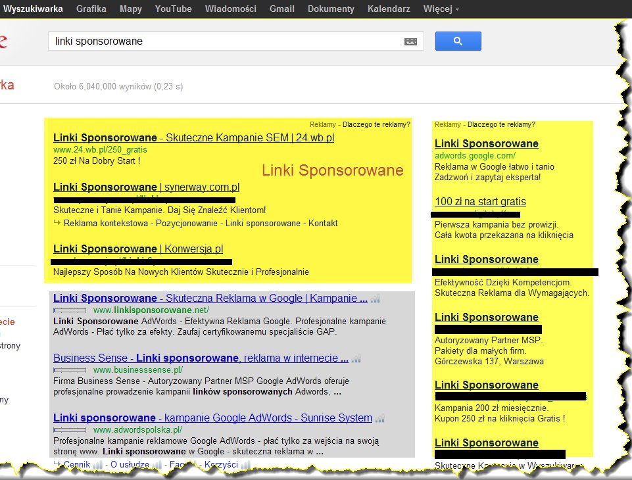Open Mapy from the top navigation
The image size is (632, 480).
point(131,9)
